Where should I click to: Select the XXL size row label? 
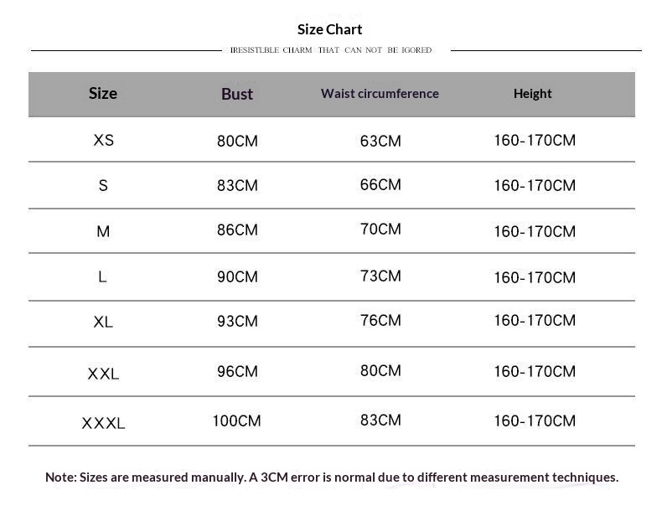[103, 374]
